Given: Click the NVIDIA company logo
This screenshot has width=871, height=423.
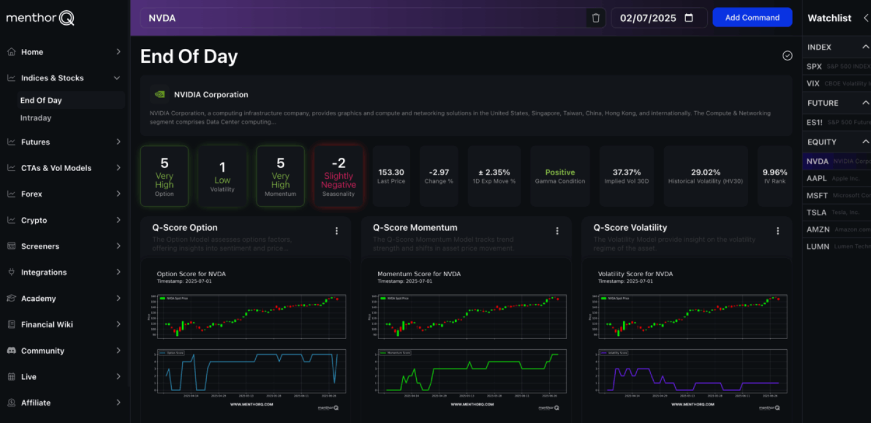Looking at the screenshot, I should point(159,94).
